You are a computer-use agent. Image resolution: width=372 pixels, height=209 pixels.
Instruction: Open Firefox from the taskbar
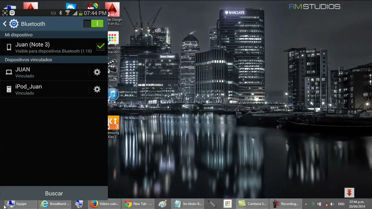click(x=105, y=204)
